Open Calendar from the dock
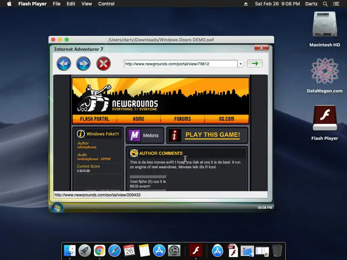Screen dimensions: 347x260 (129, 251)
